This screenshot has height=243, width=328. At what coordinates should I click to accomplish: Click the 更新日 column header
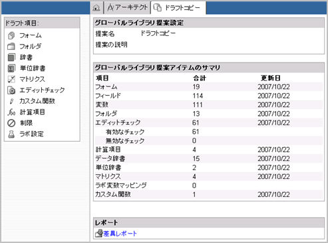click(271, 78)
